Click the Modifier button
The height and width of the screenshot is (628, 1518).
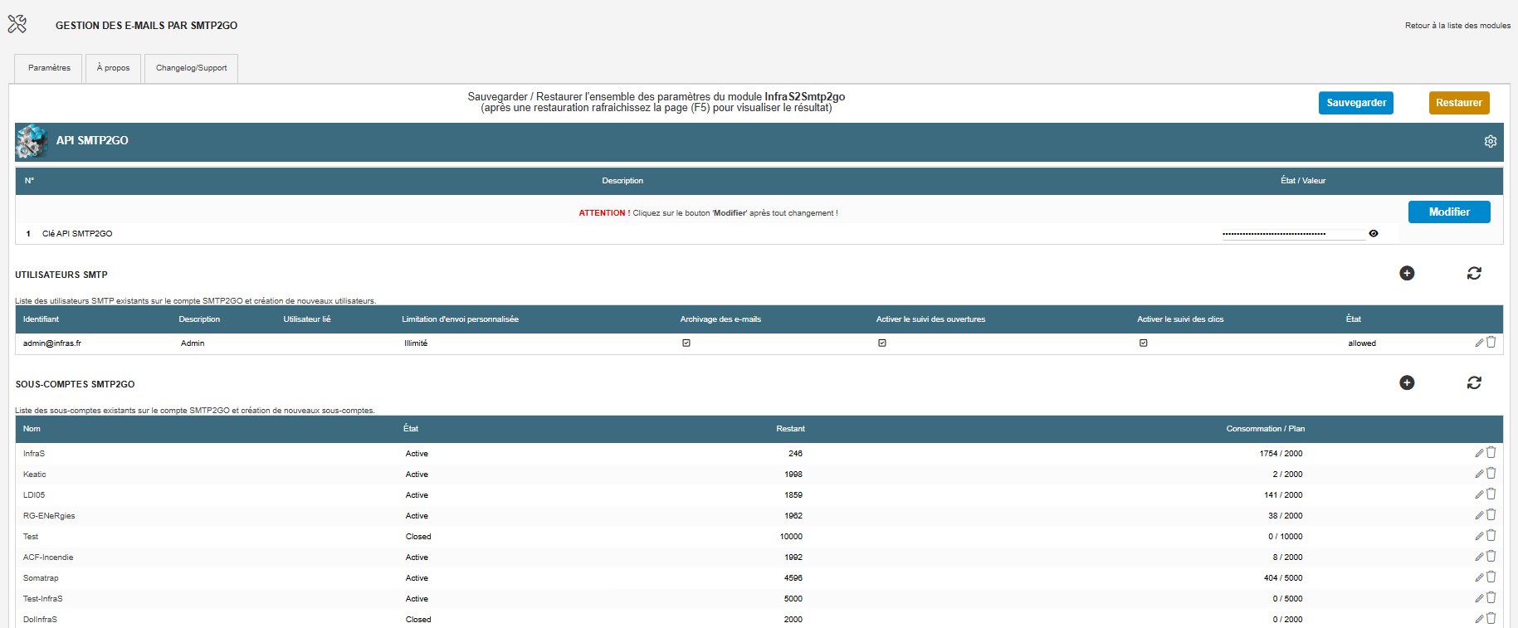[1449, 212]
